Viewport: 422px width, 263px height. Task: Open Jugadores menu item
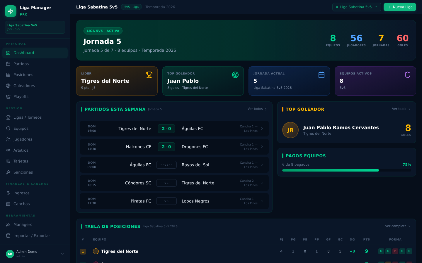(x=35, y=139)
